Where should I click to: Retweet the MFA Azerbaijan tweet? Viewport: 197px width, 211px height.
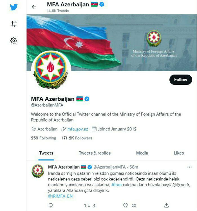coord(87,205)
